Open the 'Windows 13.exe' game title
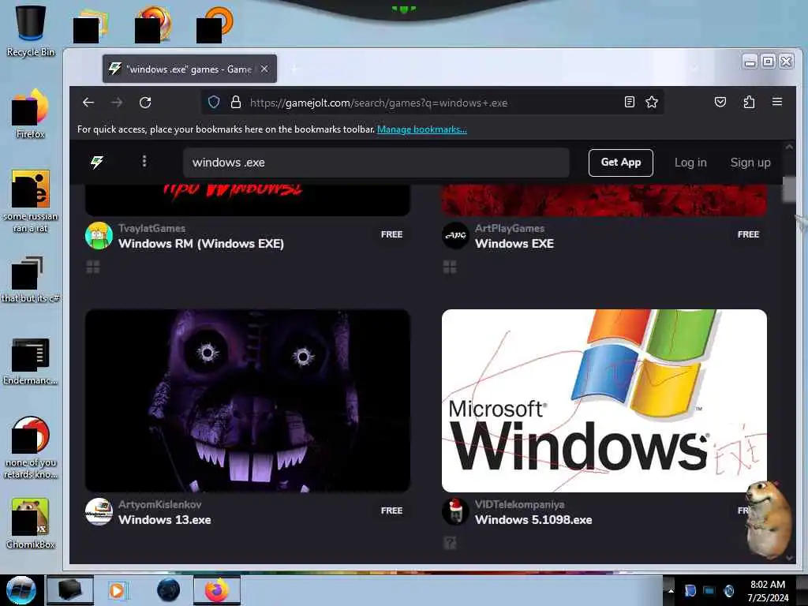Screen dimensions: 808x606 click(x=164, y=520)
